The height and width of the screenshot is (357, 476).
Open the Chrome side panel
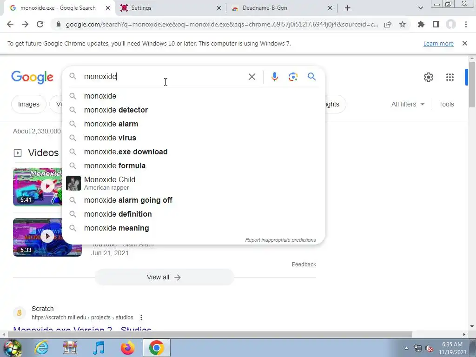(x=436, y=24)
